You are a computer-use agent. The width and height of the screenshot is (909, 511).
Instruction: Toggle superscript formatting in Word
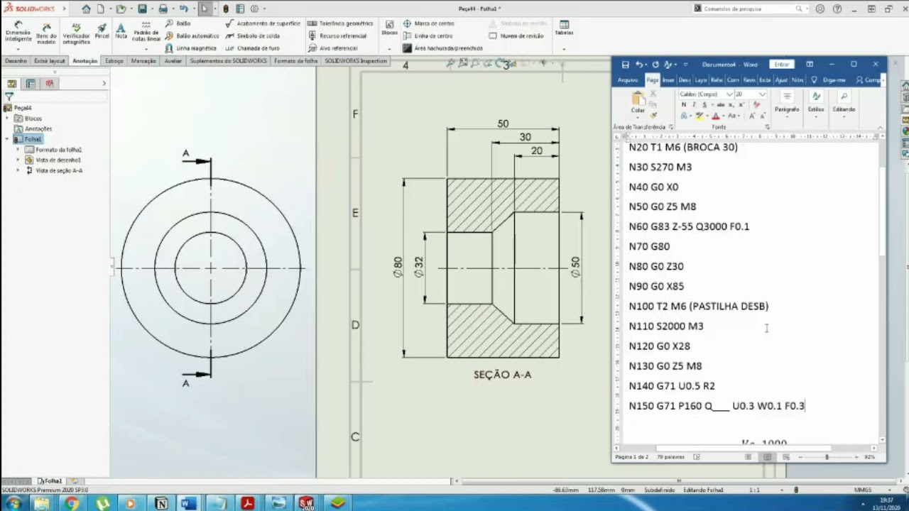740,104
